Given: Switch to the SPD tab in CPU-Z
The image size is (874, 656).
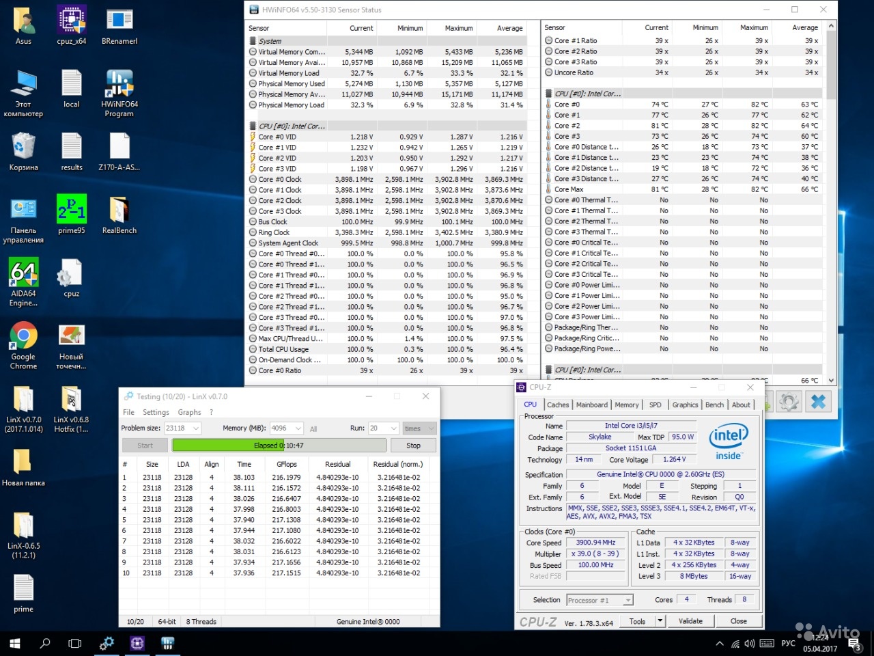Looking at the screenshot, I should [x=655, y=405].
